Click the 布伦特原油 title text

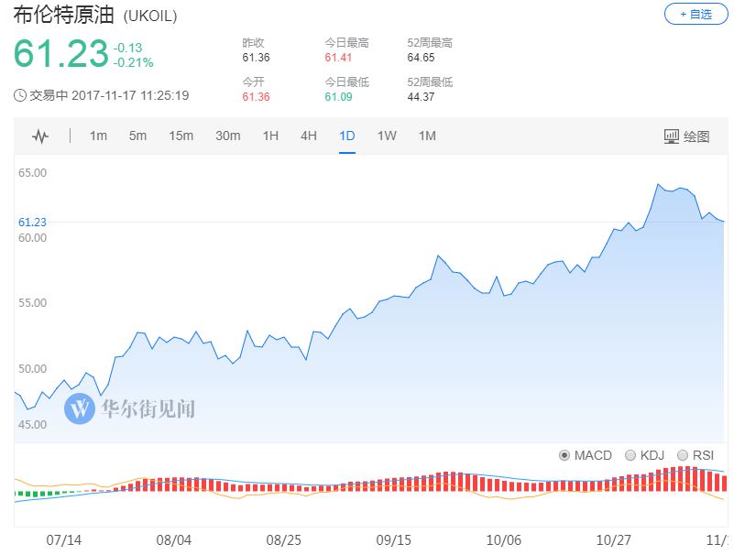(65, 16)
